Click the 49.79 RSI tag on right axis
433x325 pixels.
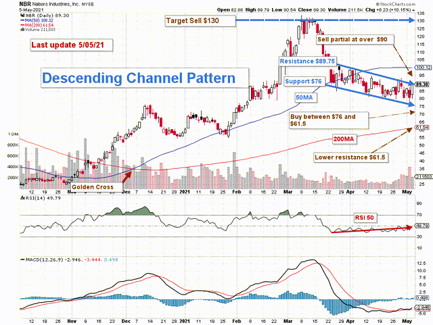[x=421, y=226]
